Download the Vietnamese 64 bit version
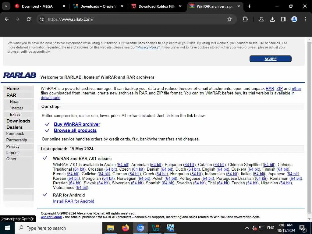The image size is (312, 234). (x=82, y=188)
